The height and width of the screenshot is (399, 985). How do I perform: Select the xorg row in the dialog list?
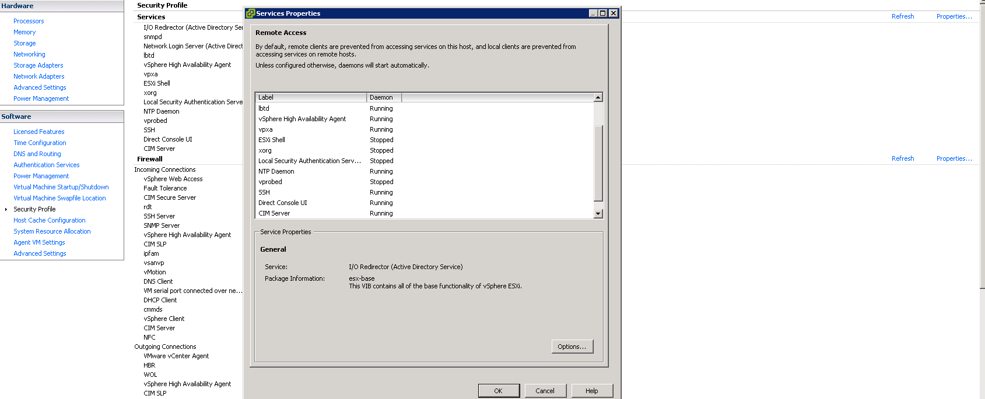[x=425, y=150]
